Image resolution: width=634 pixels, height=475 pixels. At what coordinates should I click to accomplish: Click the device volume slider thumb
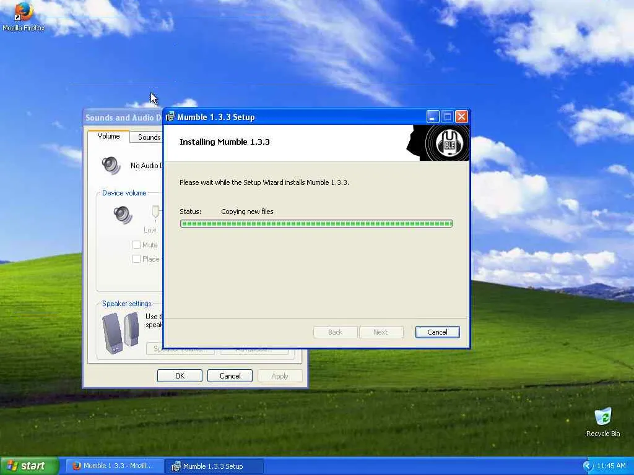tap(155, 212)
